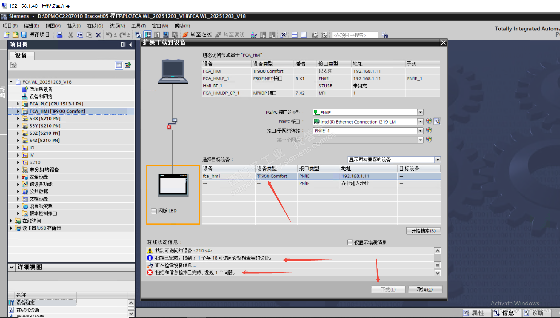Open the Insert (插入) menu
This screenshot has width=560, height=318.
[74, 26]
